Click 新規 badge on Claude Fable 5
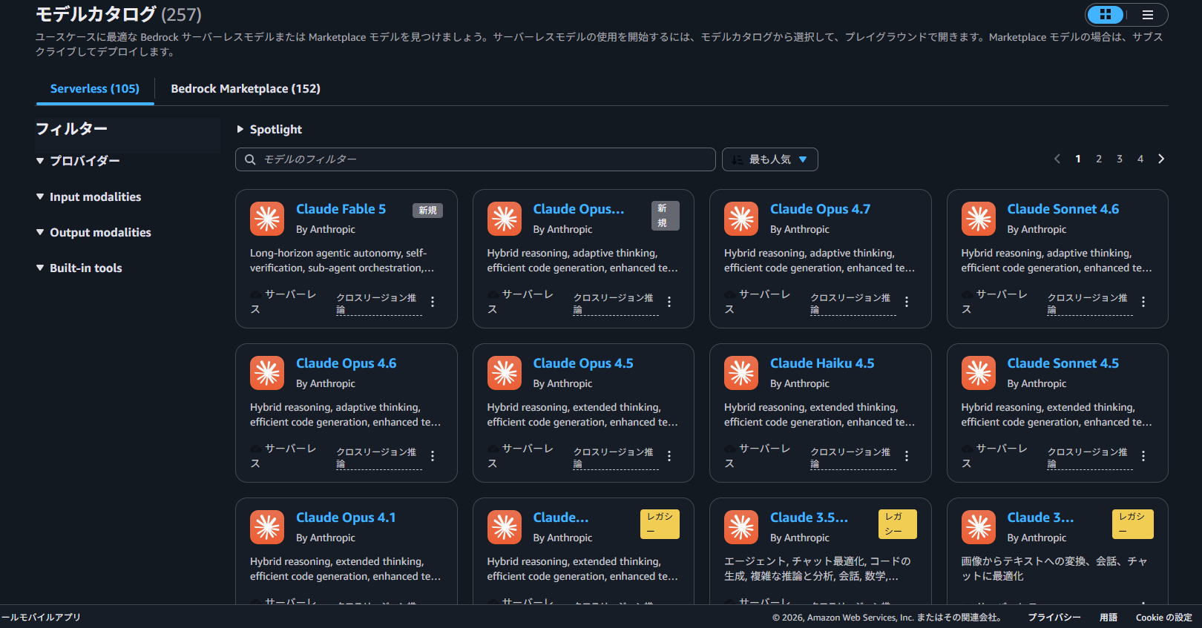This screenshot has height=628, width=1202. 427,211
